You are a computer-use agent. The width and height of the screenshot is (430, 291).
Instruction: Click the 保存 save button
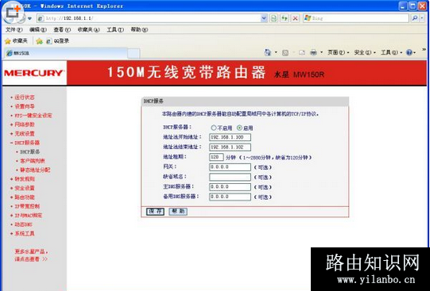pyautogui.click(x=155, y=212)
